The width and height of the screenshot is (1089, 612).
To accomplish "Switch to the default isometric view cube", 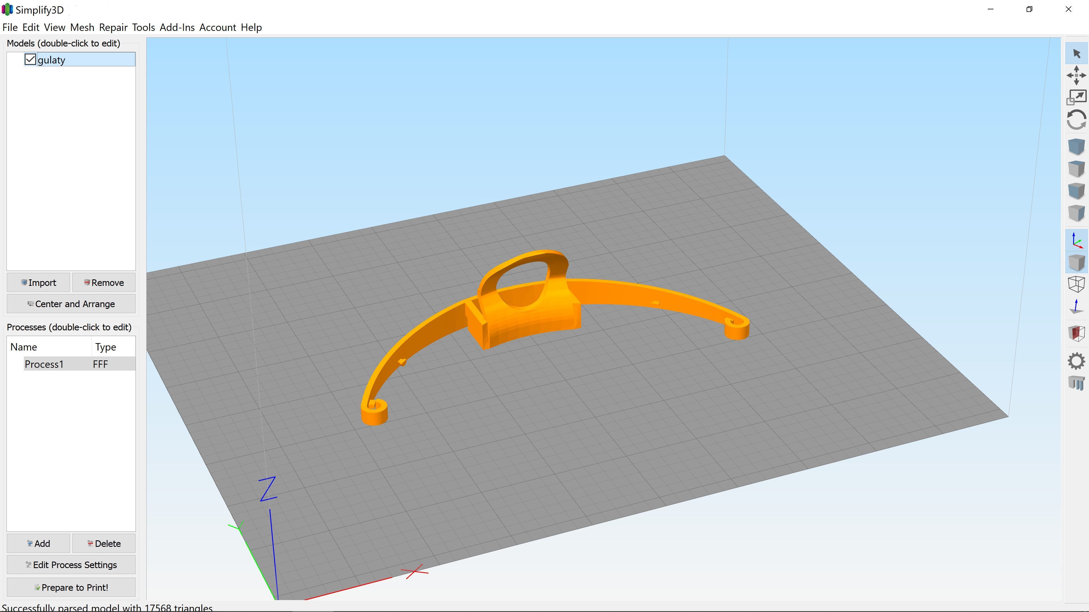I will (x=1076, y=146).
